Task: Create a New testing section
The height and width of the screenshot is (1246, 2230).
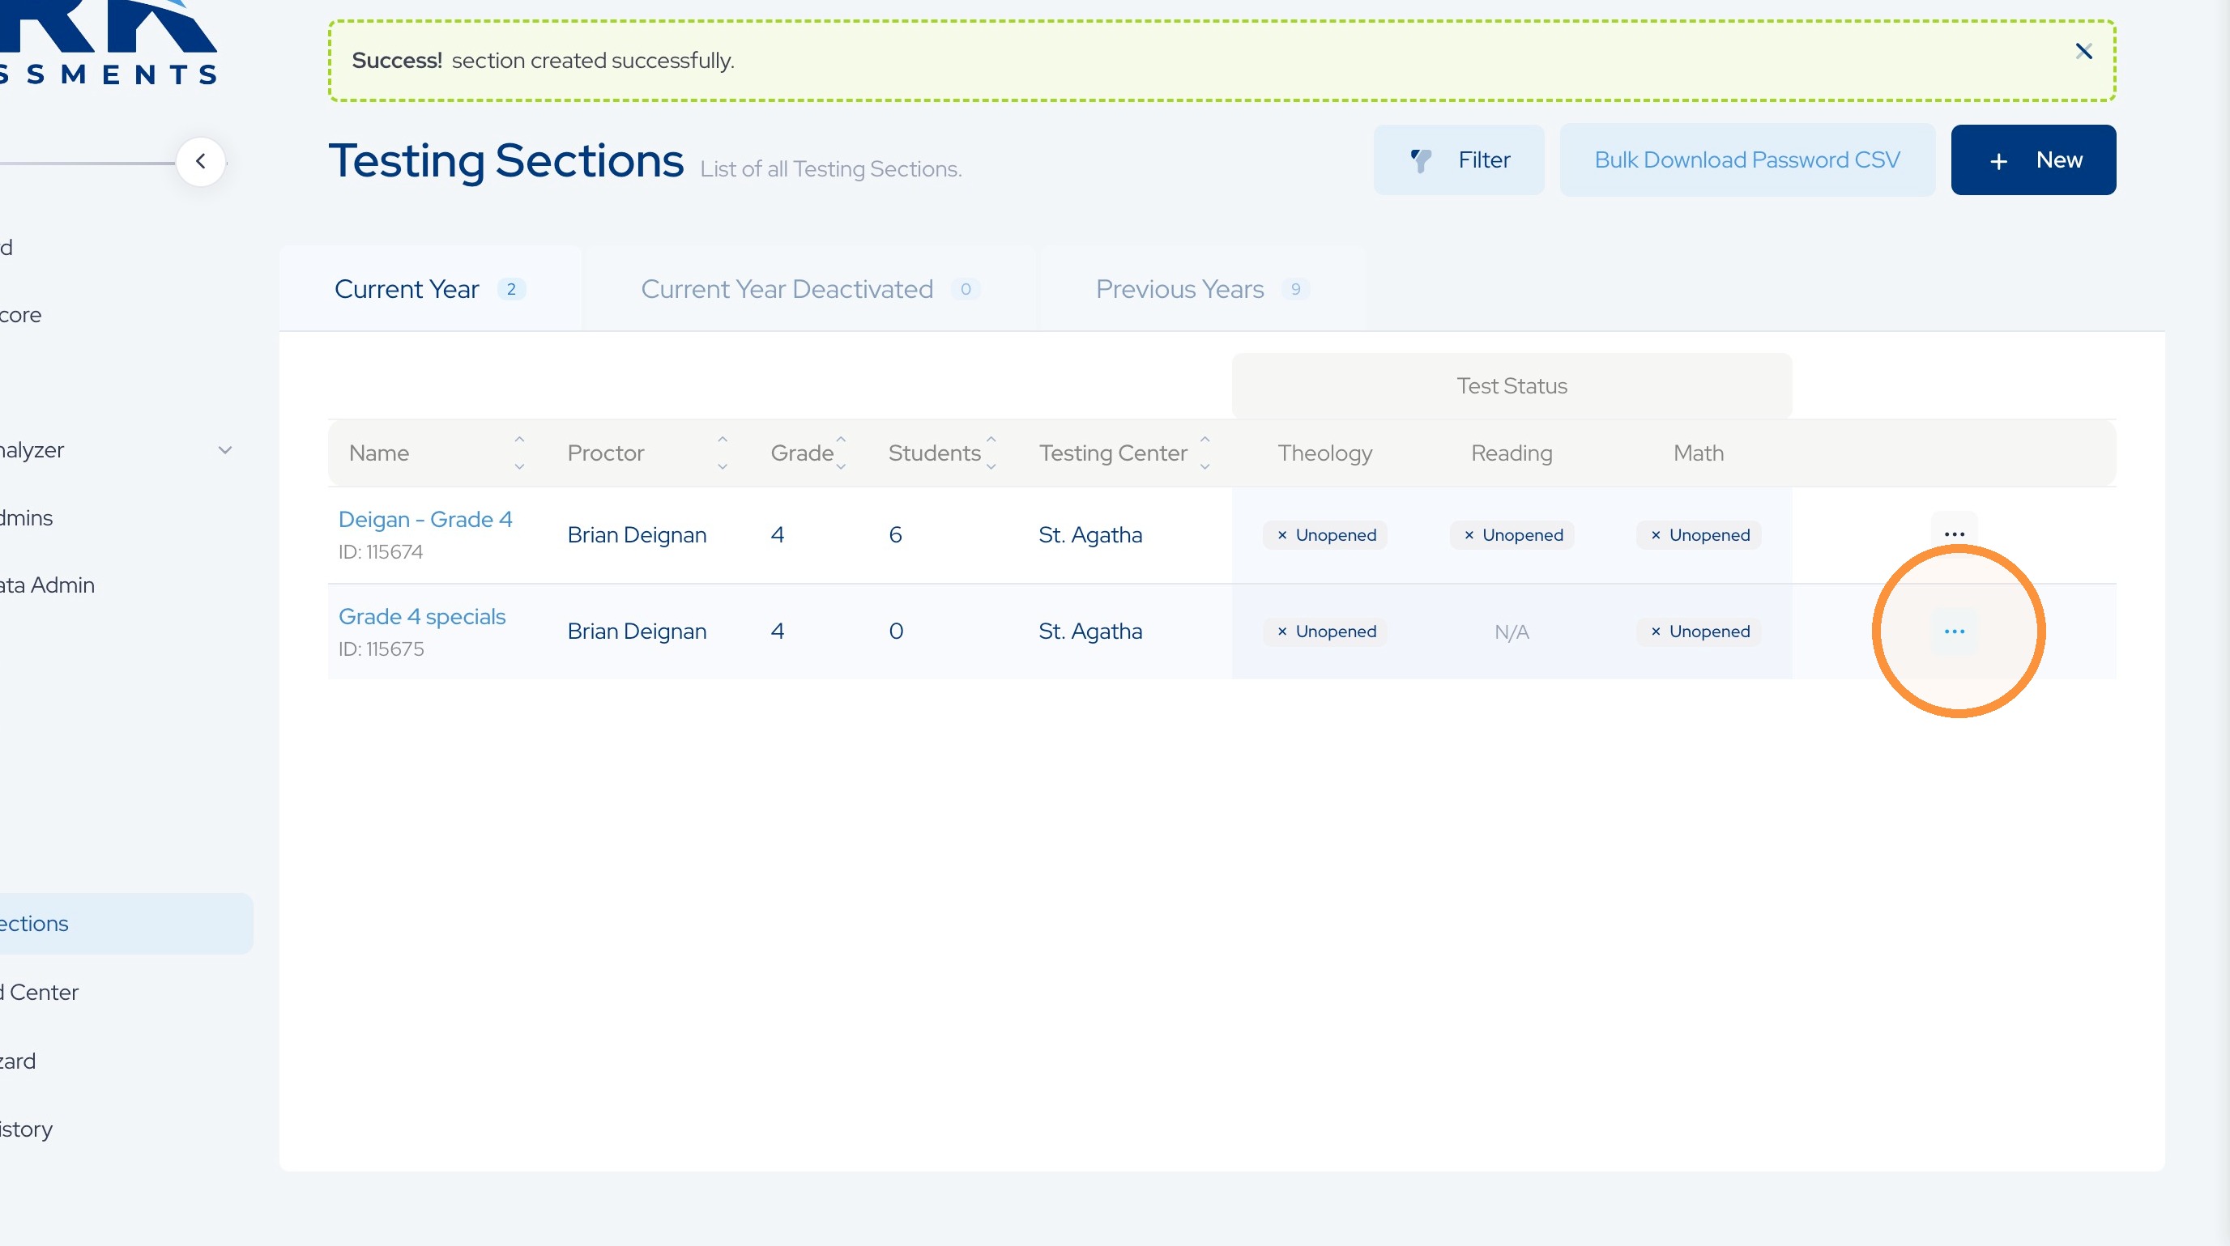Action: point(2032,160)
